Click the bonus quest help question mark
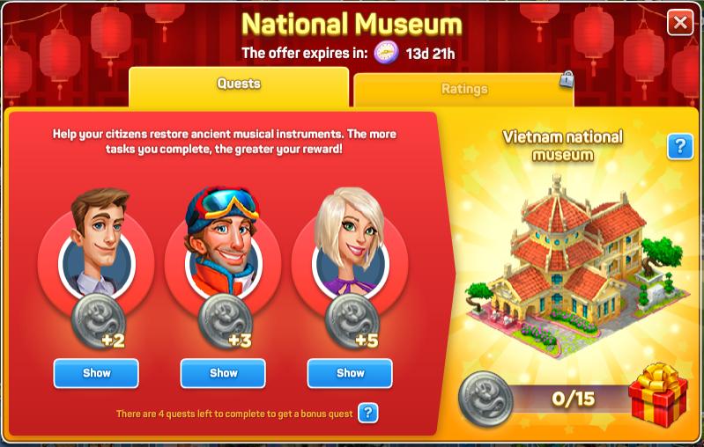Viewport: 704px width, 447px height. point(367,413)
